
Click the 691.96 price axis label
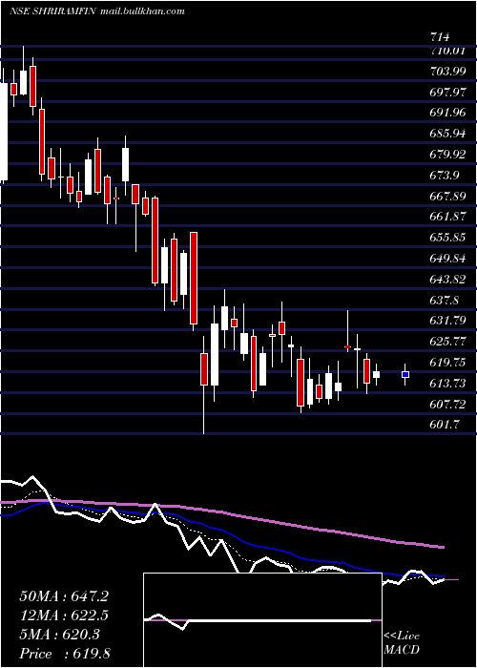[x=447, y=113]
